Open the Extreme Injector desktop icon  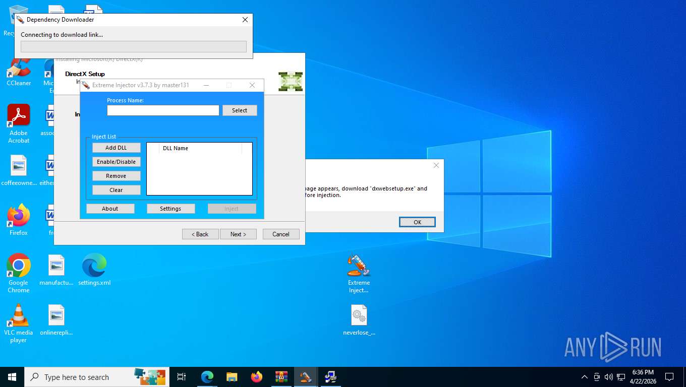click(x=359, y=274)
